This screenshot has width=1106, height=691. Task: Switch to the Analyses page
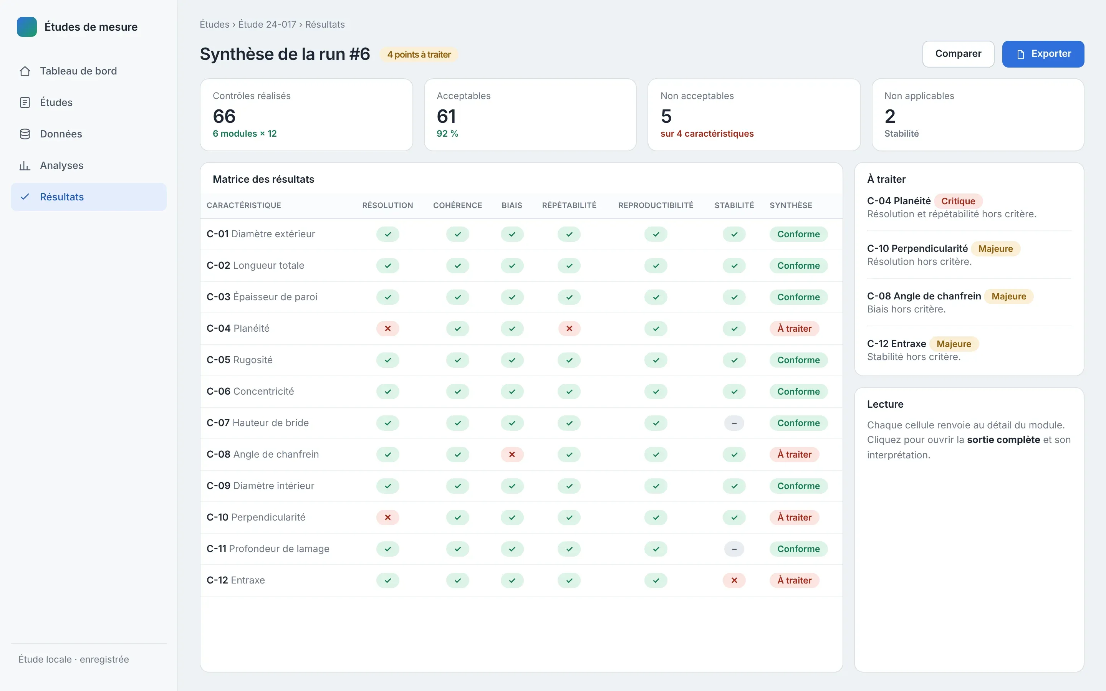point(89,165)
